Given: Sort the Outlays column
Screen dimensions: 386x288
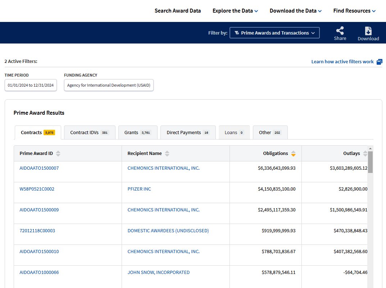Looking at the screenshot, I should 365,154.
